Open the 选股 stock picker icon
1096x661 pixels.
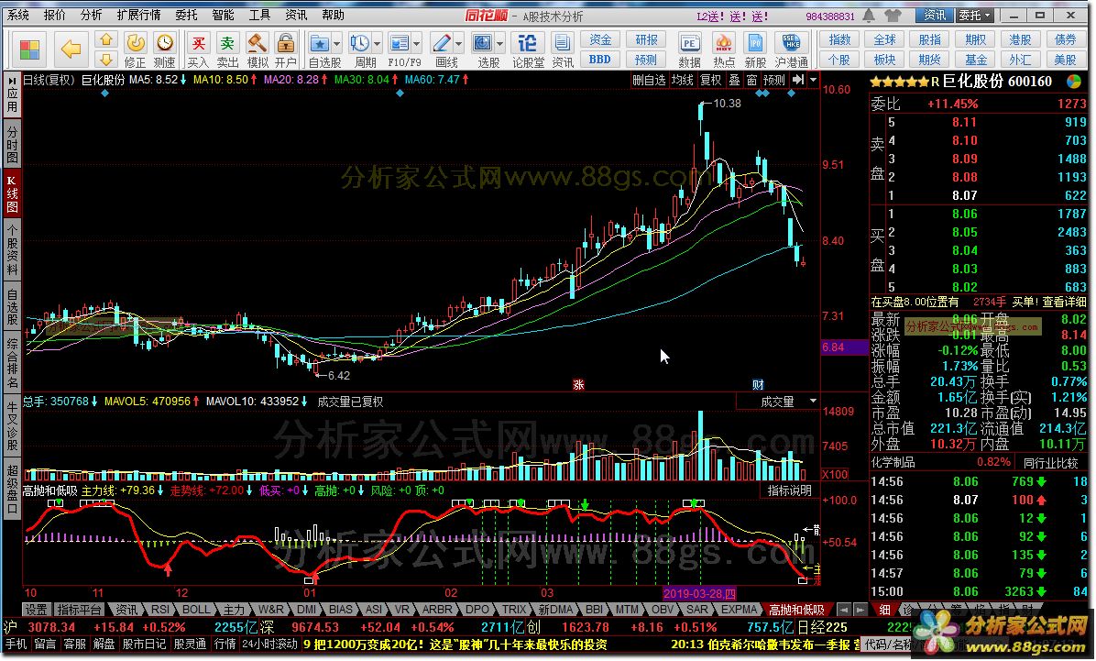coord(482,44)
